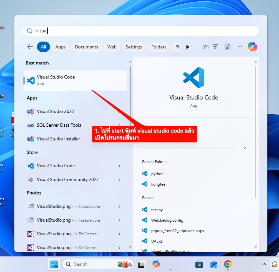
Task: Click the Windows Start button on taskbar
Action: [54, 264]
